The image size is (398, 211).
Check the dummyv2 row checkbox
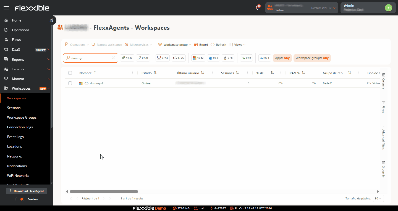(x=70, y=83)
